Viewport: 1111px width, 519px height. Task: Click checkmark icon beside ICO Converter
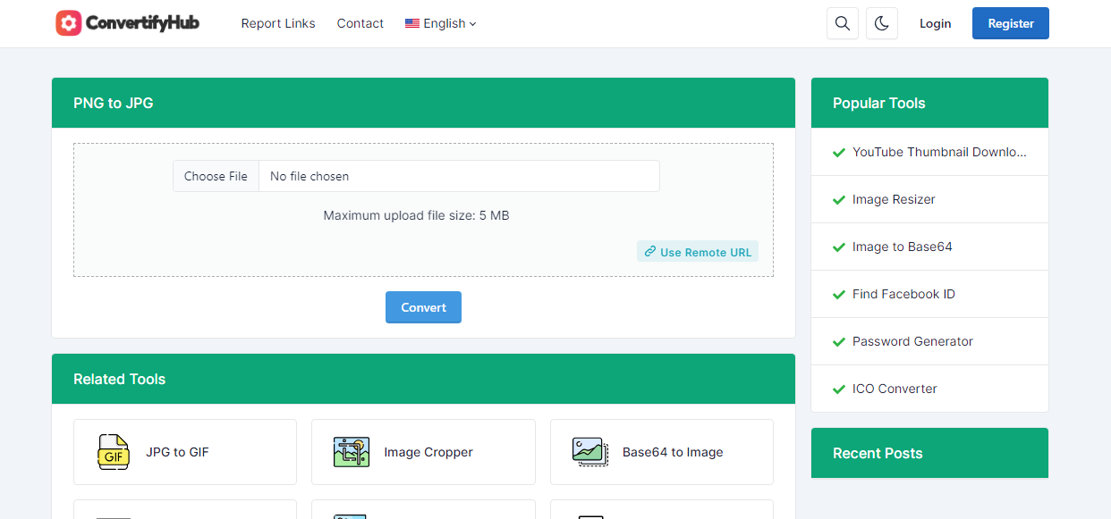click(839, 389)
